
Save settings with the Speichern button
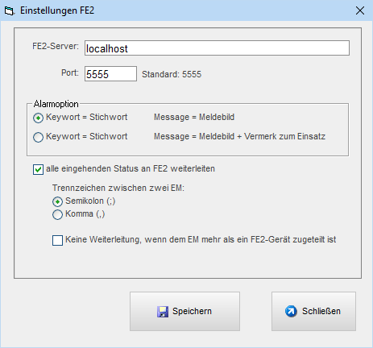(x=184, y=311)
